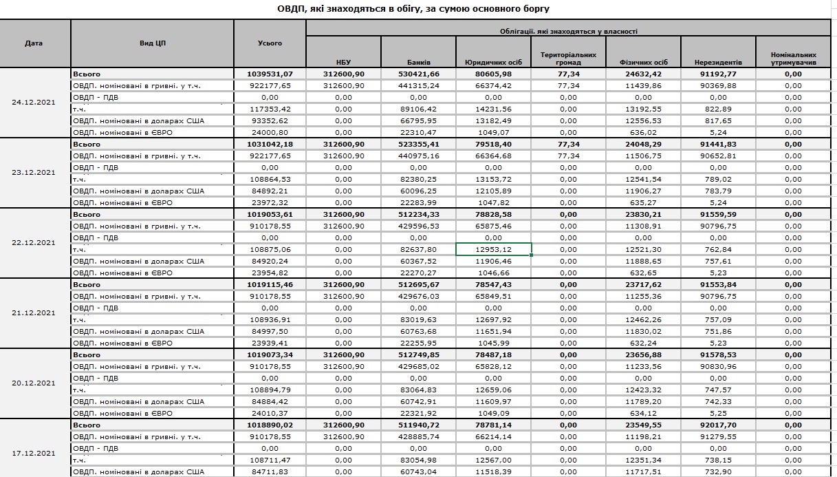837x477 pixels.
Task: Click the merged header Облігації, які знаходяться у власності
Action: (568, 31)
